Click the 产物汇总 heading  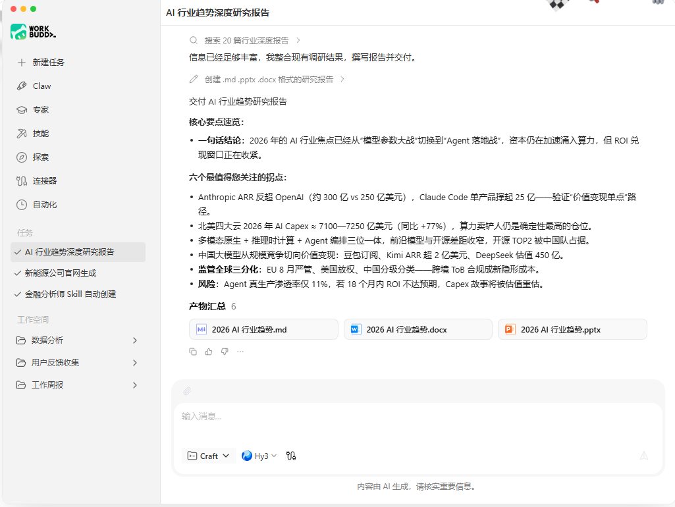[207, 306]
